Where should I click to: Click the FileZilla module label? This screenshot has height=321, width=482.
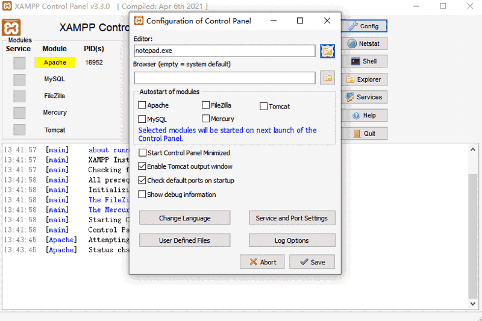[x=54, y=96]
